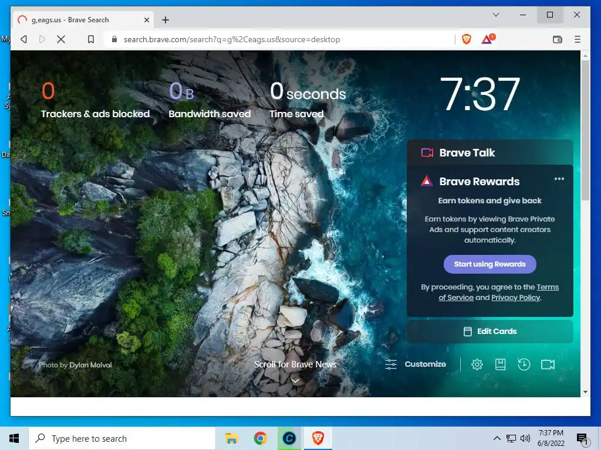Open Brave Talk video icon at bottom
Viewport: 601px width, 450px height.
(548, 364)
